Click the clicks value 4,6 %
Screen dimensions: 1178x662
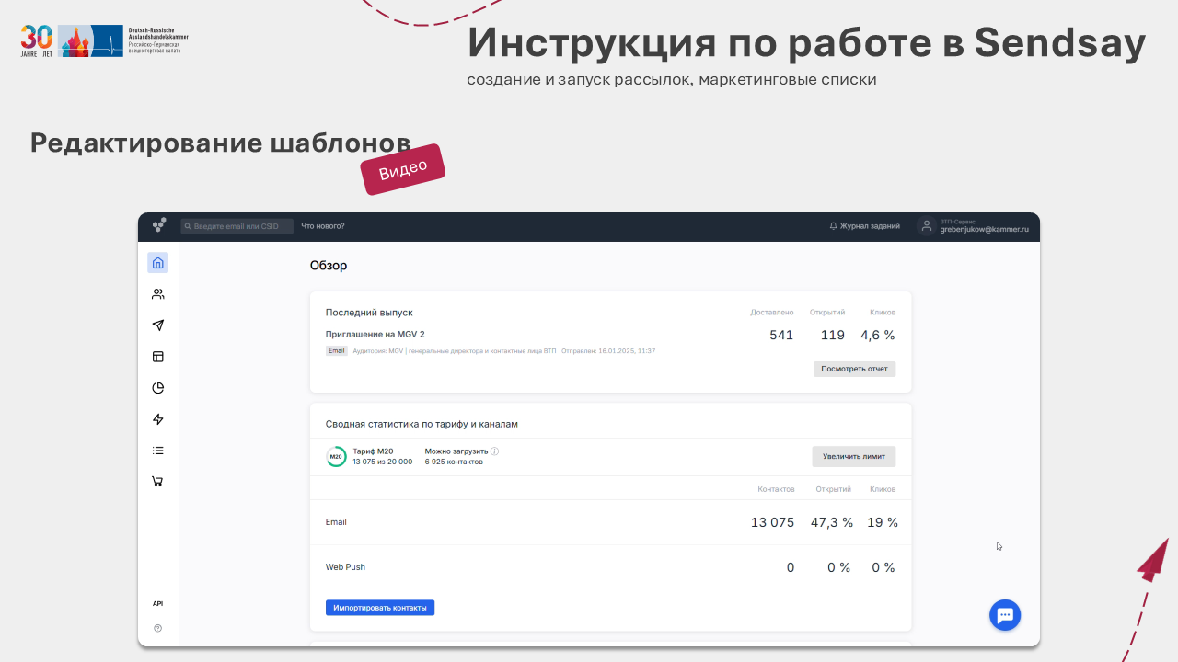(x=878, y=336)
